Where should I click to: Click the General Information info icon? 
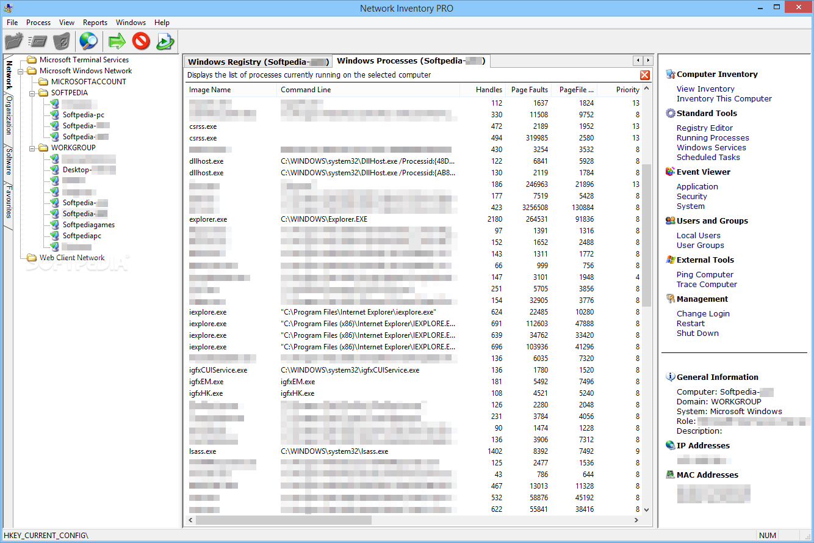click(x=671, y=377)
